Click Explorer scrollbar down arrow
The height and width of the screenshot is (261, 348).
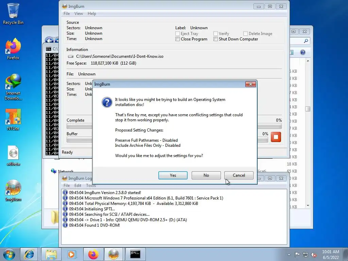tap(308, 206)
